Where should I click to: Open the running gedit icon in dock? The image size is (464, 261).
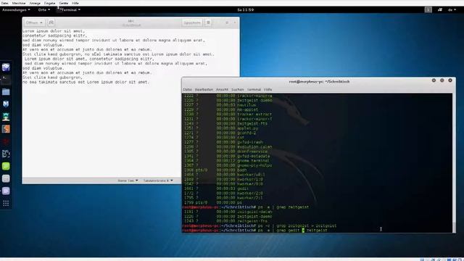[x=6, y=191]
